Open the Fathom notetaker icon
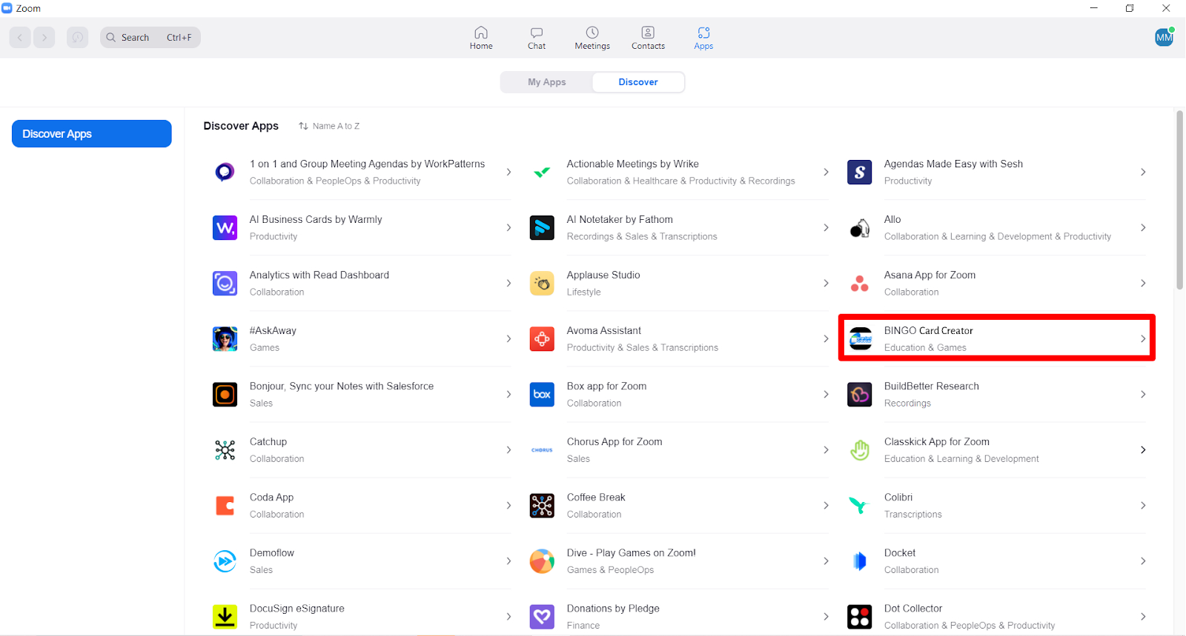 542,228
